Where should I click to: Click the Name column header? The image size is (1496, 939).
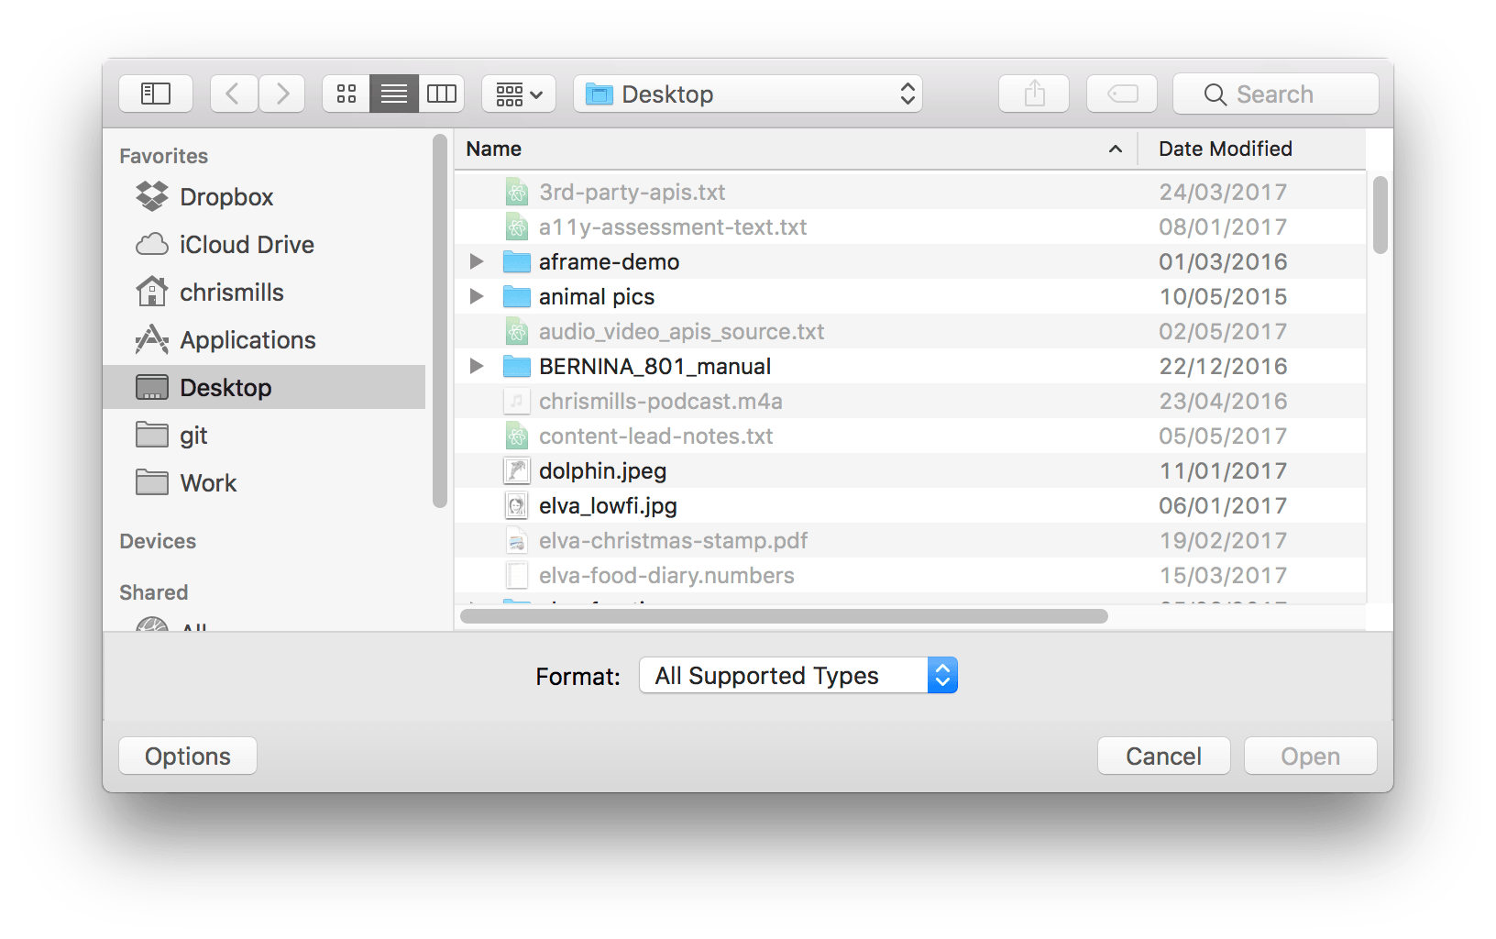[x=493, y=149]
